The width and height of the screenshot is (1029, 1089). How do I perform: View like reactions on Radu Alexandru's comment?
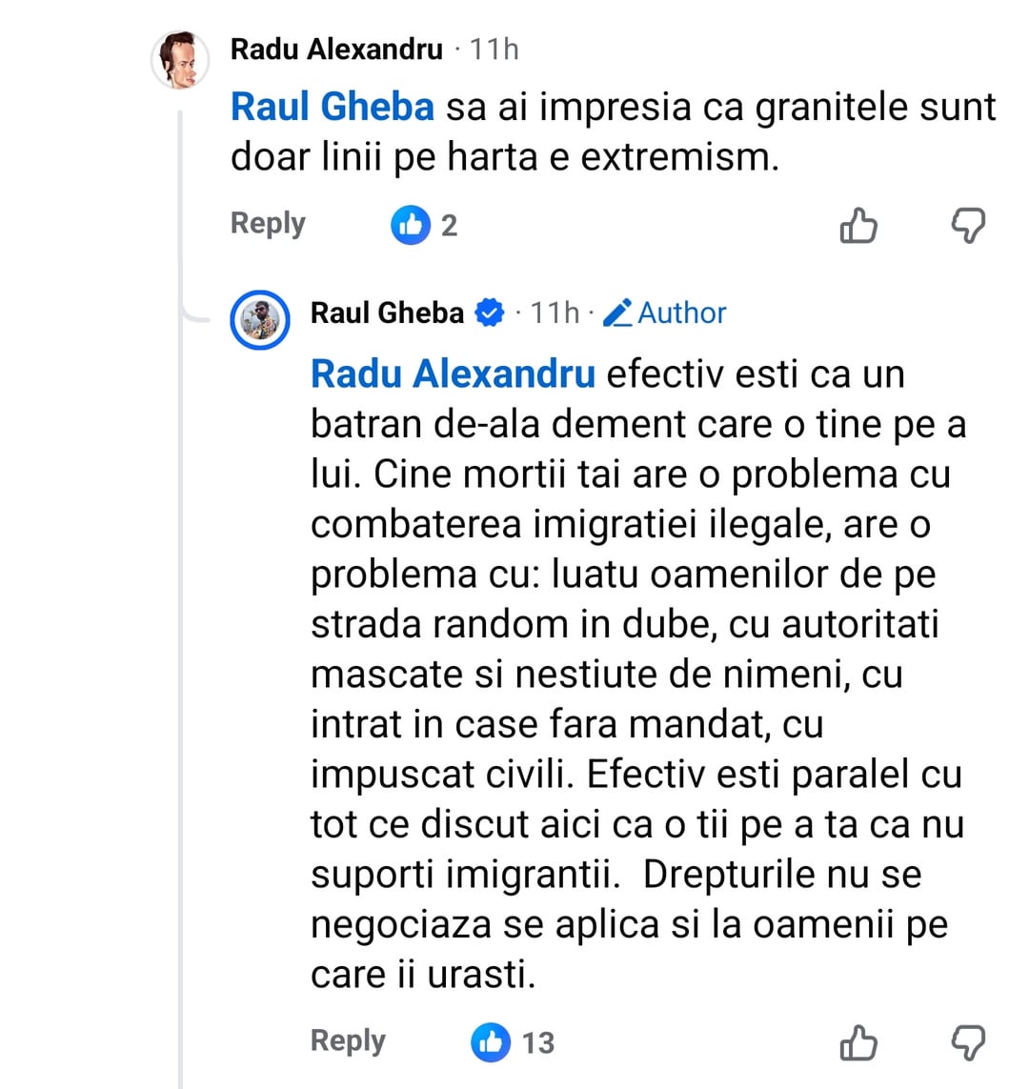pos(411,225)
